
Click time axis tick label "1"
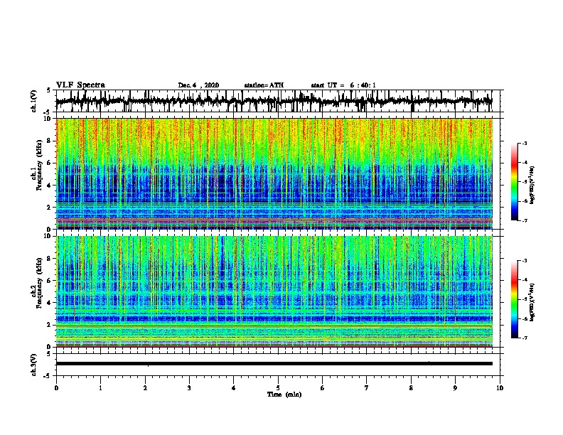coord(100,388)
